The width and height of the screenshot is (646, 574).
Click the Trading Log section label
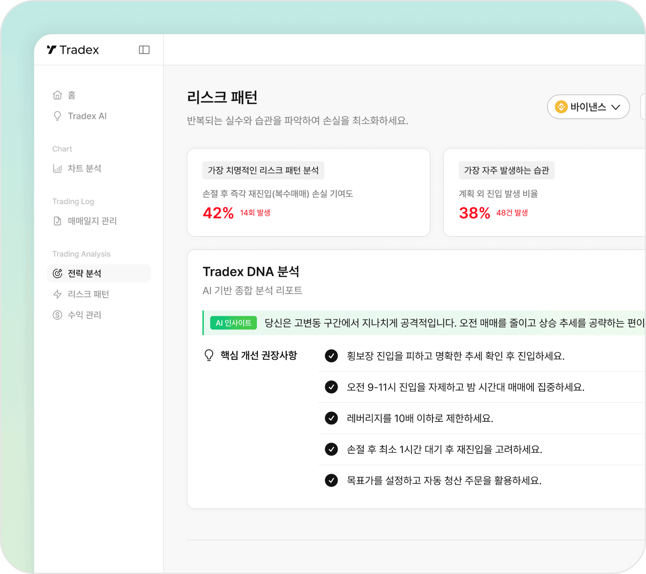73,202
